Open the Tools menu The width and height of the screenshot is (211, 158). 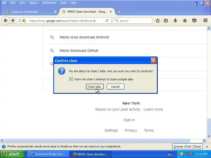coord(63,3)
